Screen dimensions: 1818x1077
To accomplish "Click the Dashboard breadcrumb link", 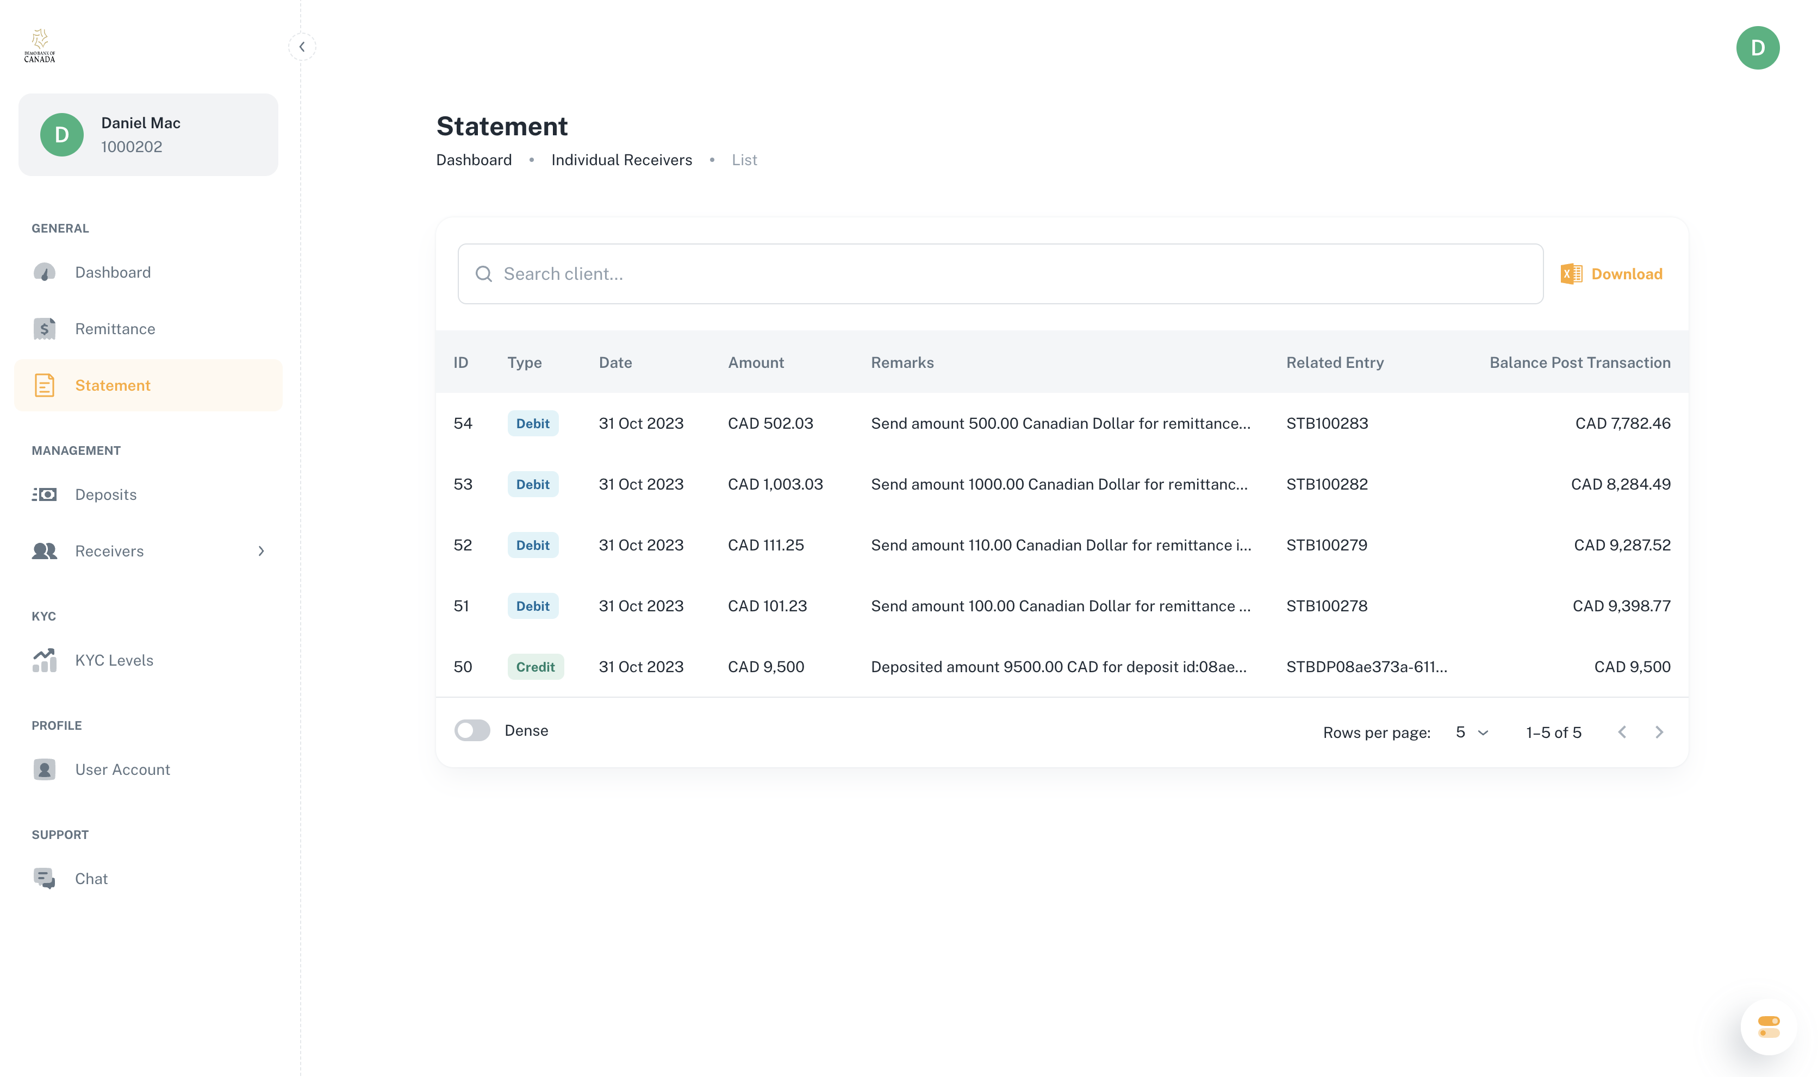I will pyautogui.click(x=474, y=160).
